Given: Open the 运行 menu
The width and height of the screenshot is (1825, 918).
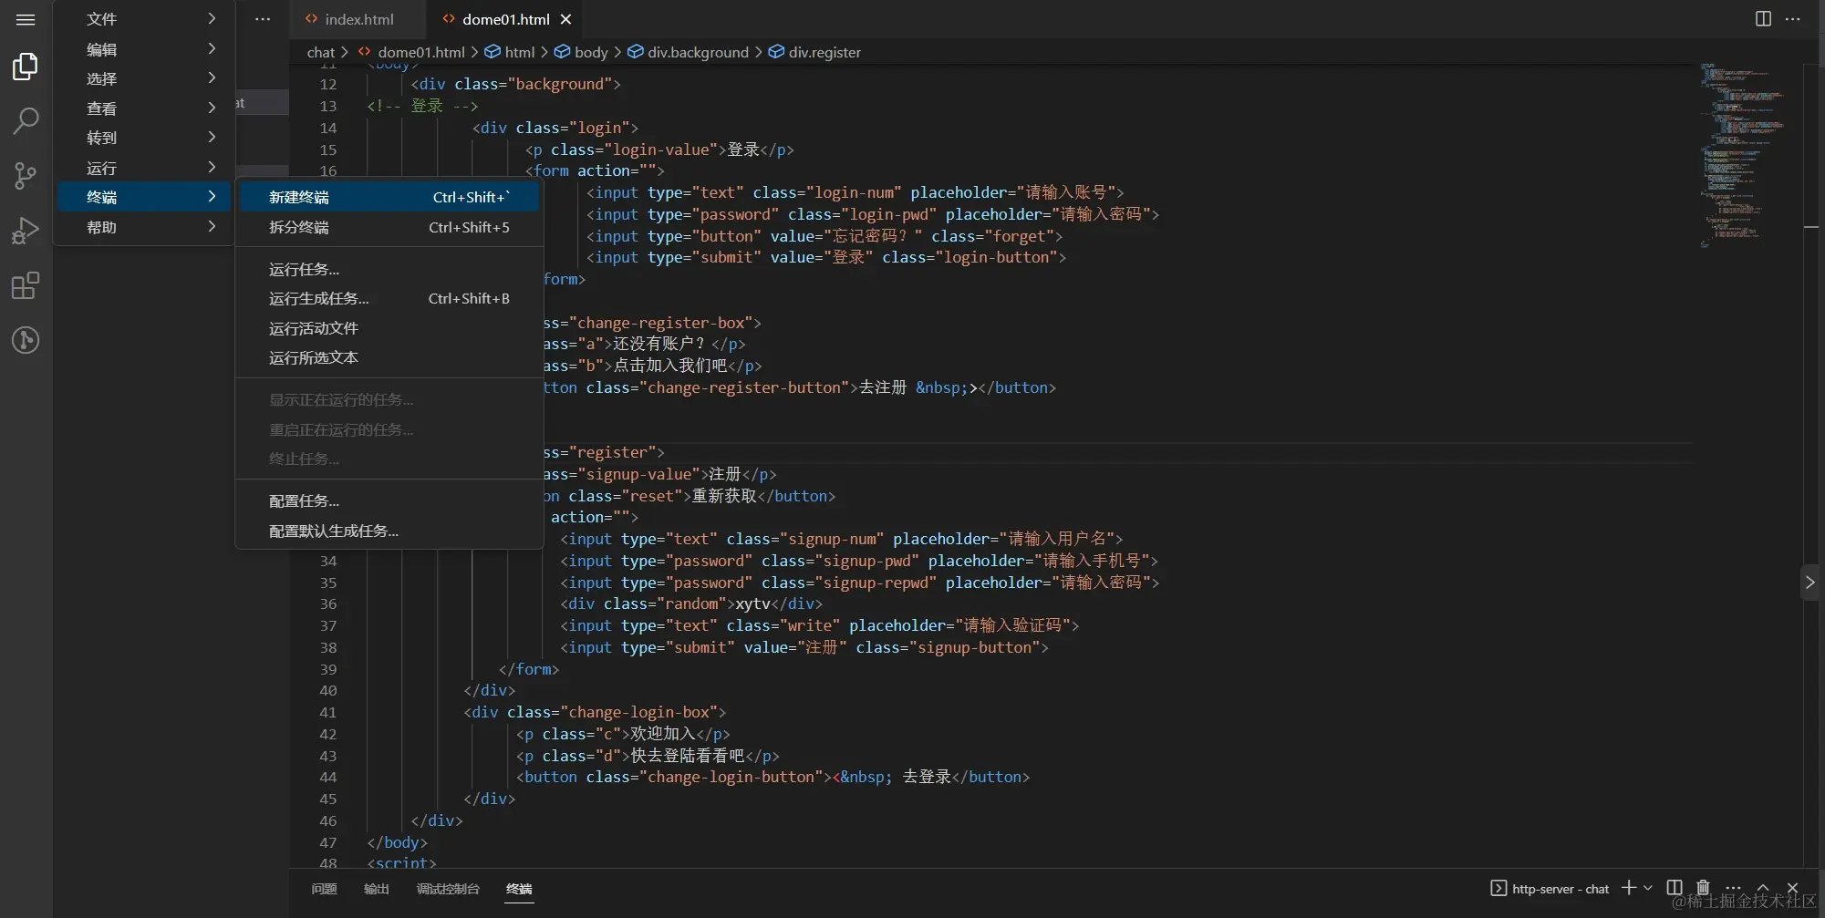Looking at the screenshot, I should click(x=146, y=168).
